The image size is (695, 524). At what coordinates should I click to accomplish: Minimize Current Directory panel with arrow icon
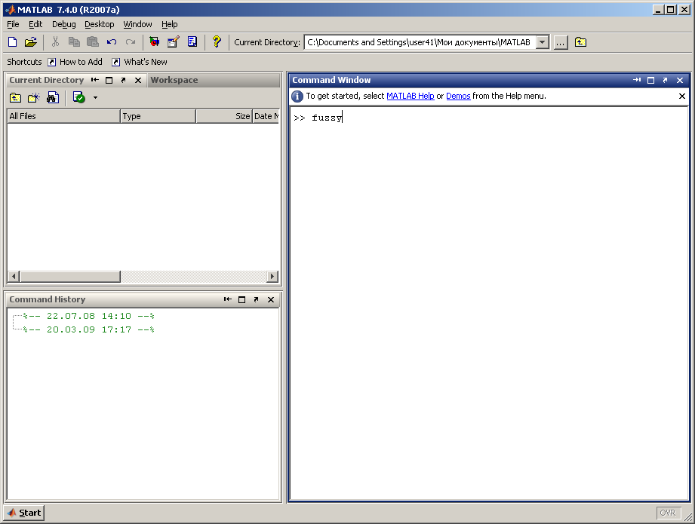95,80
